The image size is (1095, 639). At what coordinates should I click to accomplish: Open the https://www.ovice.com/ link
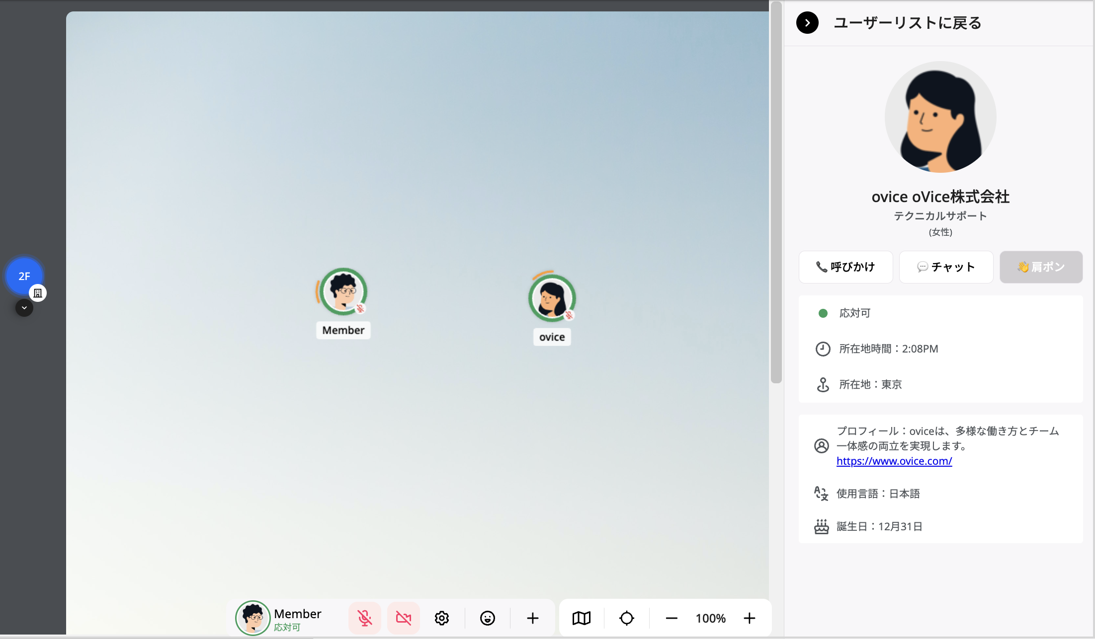[x=894, y=461]
